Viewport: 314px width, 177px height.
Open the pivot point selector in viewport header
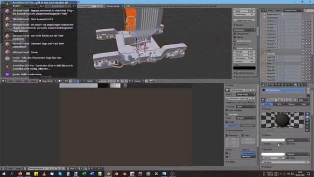(x=66, y=81)
